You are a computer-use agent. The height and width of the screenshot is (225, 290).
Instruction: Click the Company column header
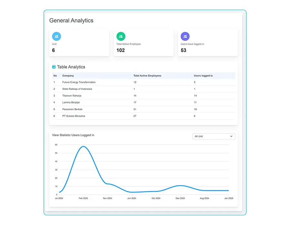(68, 76)
